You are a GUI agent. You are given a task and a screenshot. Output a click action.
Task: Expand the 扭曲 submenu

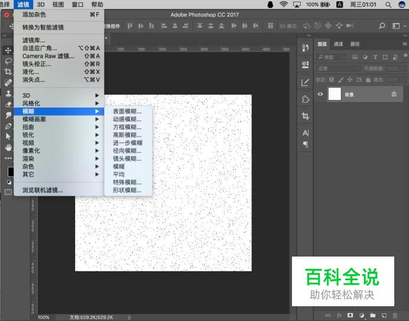(x=59, y=127)
